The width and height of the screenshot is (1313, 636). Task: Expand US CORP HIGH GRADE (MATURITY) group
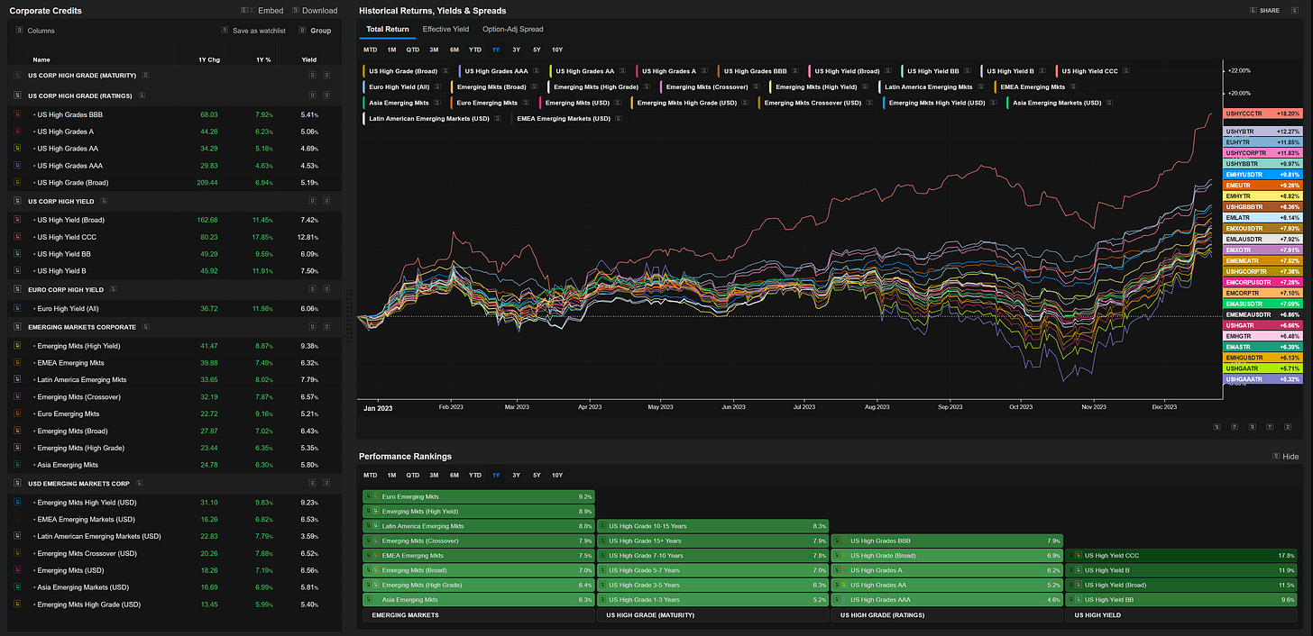coord(145,75)
